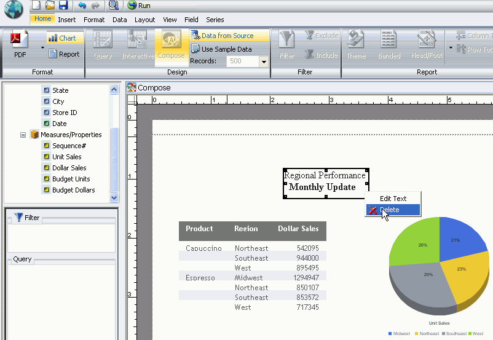This screenshot has width=493, height=340.
Task: Switch to the Format tab
Action: pos(94,20)
